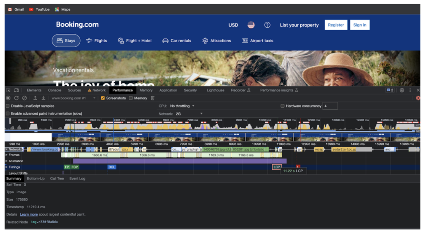Screen dimensions: 423x233
Task: Click the Learn more link
Action: (29, 214)
